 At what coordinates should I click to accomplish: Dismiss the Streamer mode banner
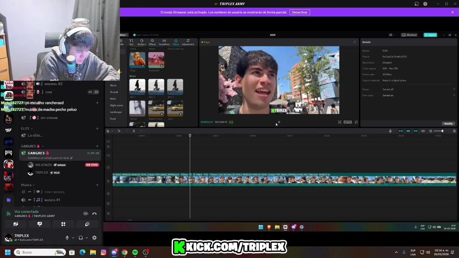[453, 12]
